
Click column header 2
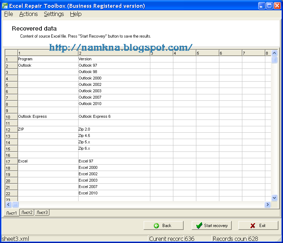114,53
